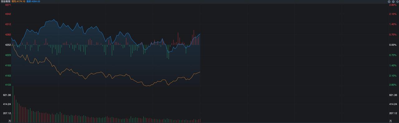Click the red 0.70% axis label
This screenshot has height=123, width=399.
[x=393, y=34]
